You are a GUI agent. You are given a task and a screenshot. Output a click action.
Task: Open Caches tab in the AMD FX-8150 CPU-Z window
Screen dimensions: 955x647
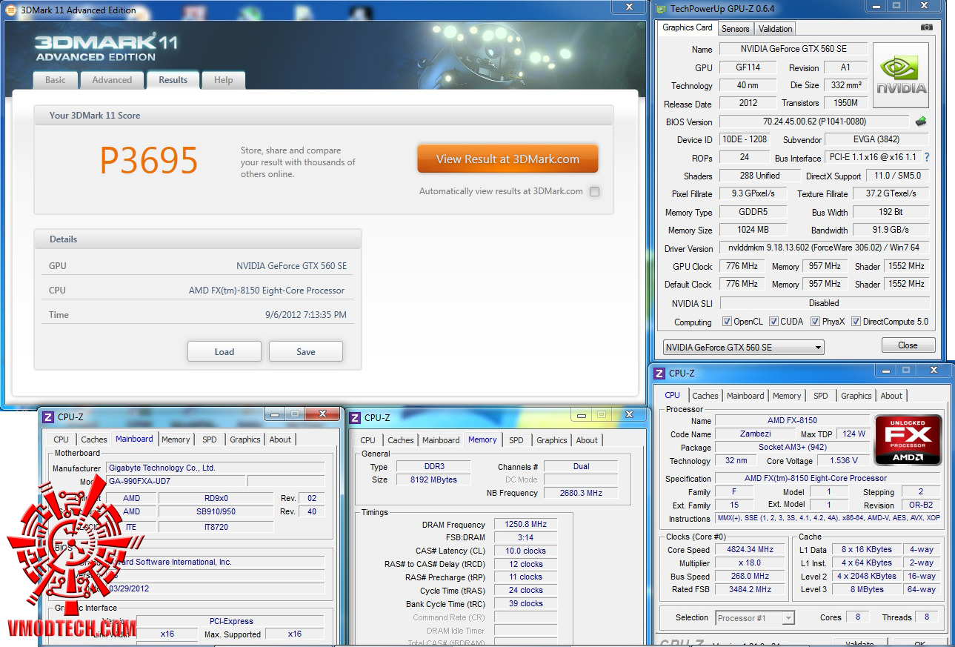point(705,396)
